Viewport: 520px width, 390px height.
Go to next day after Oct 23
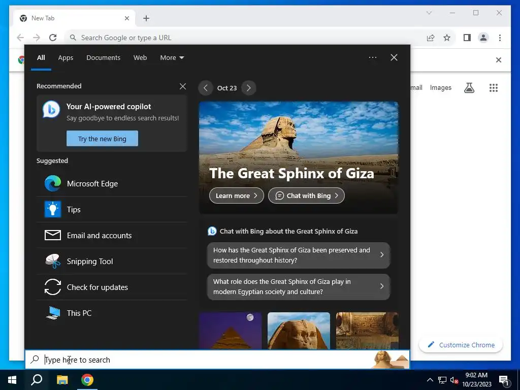point(249,88)
